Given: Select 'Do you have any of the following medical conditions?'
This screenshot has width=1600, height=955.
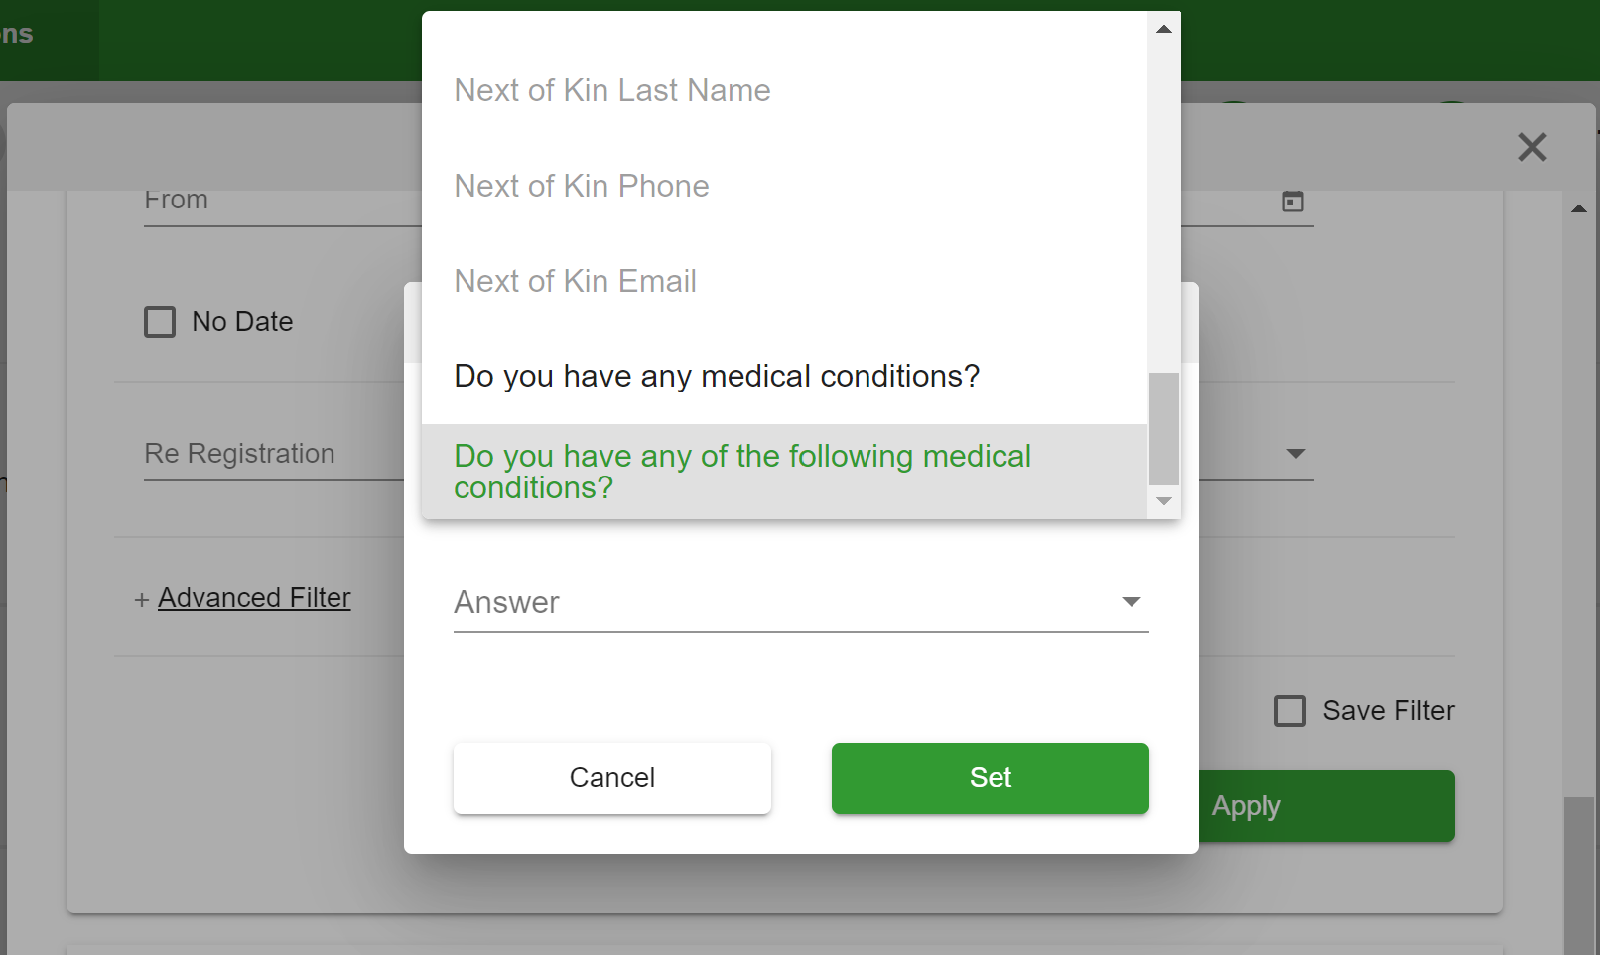Looking at the screenshot, I should tap(784, 472).
